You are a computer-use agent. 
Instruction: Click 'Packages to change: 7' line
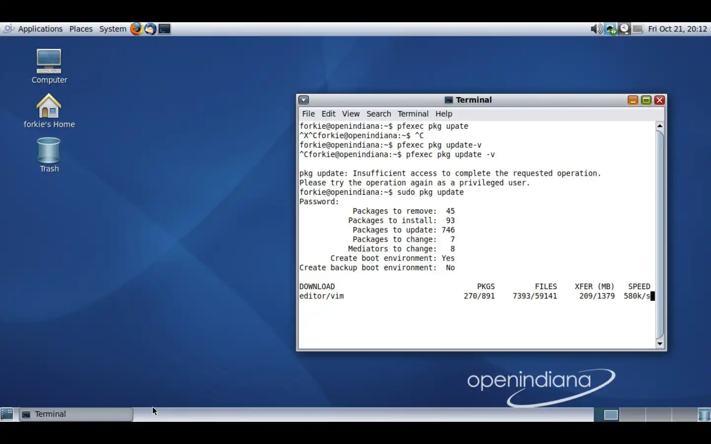point(403,239)
